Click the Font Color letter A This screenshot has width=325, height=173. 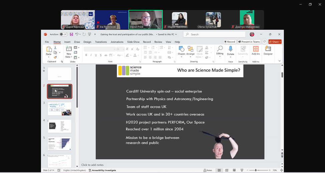click(x=135, y=55)
